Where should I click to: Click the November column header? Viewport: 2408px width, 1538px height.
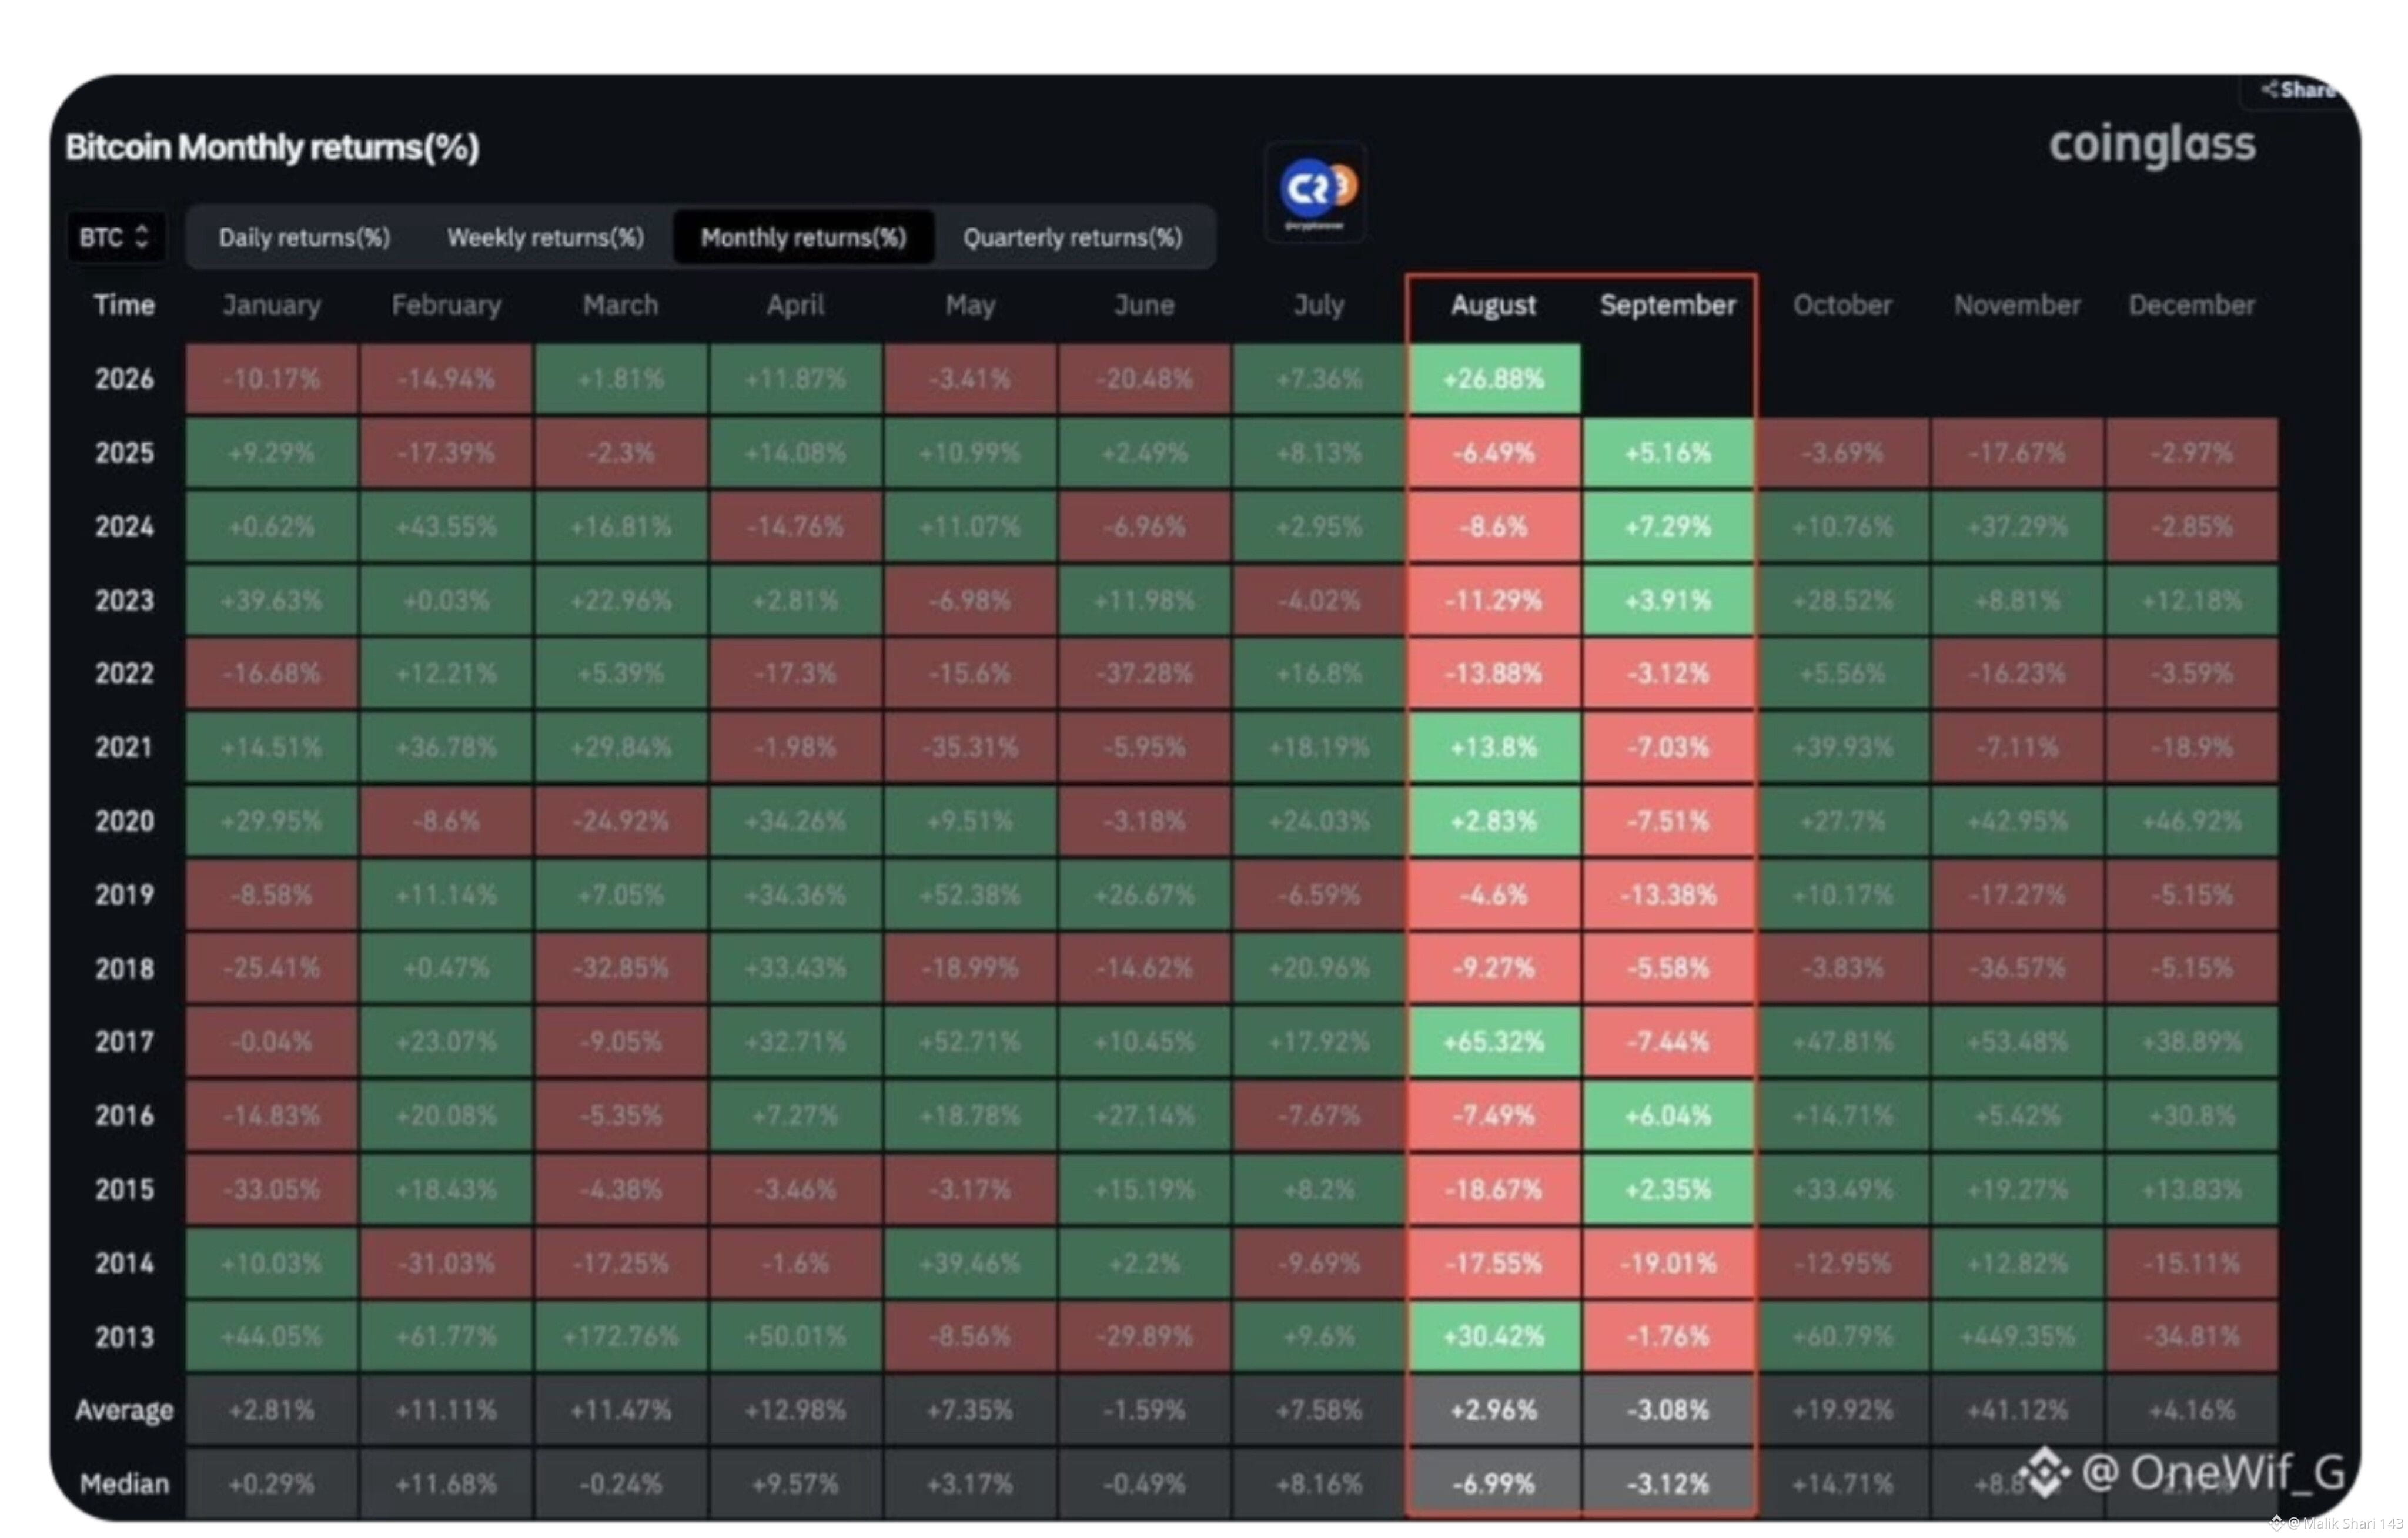[2017, 305]
